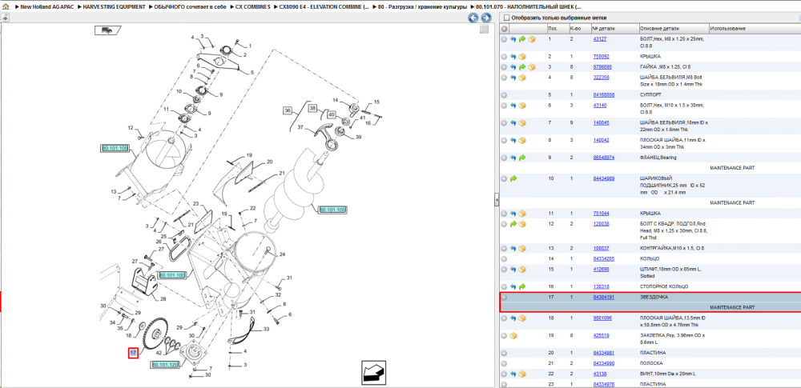The image size is (801, 388).
Task: Open the CX8090 E4 - ELEVATION COMBINE breadcrumb
Action: (324, 7)
